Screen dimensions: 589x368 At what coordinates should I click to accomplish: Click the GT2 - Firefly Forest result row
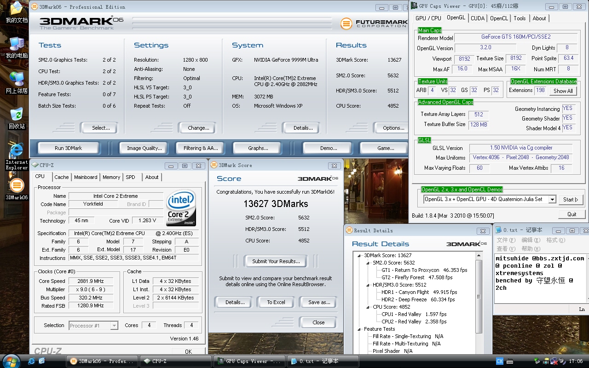coord(417,277)
